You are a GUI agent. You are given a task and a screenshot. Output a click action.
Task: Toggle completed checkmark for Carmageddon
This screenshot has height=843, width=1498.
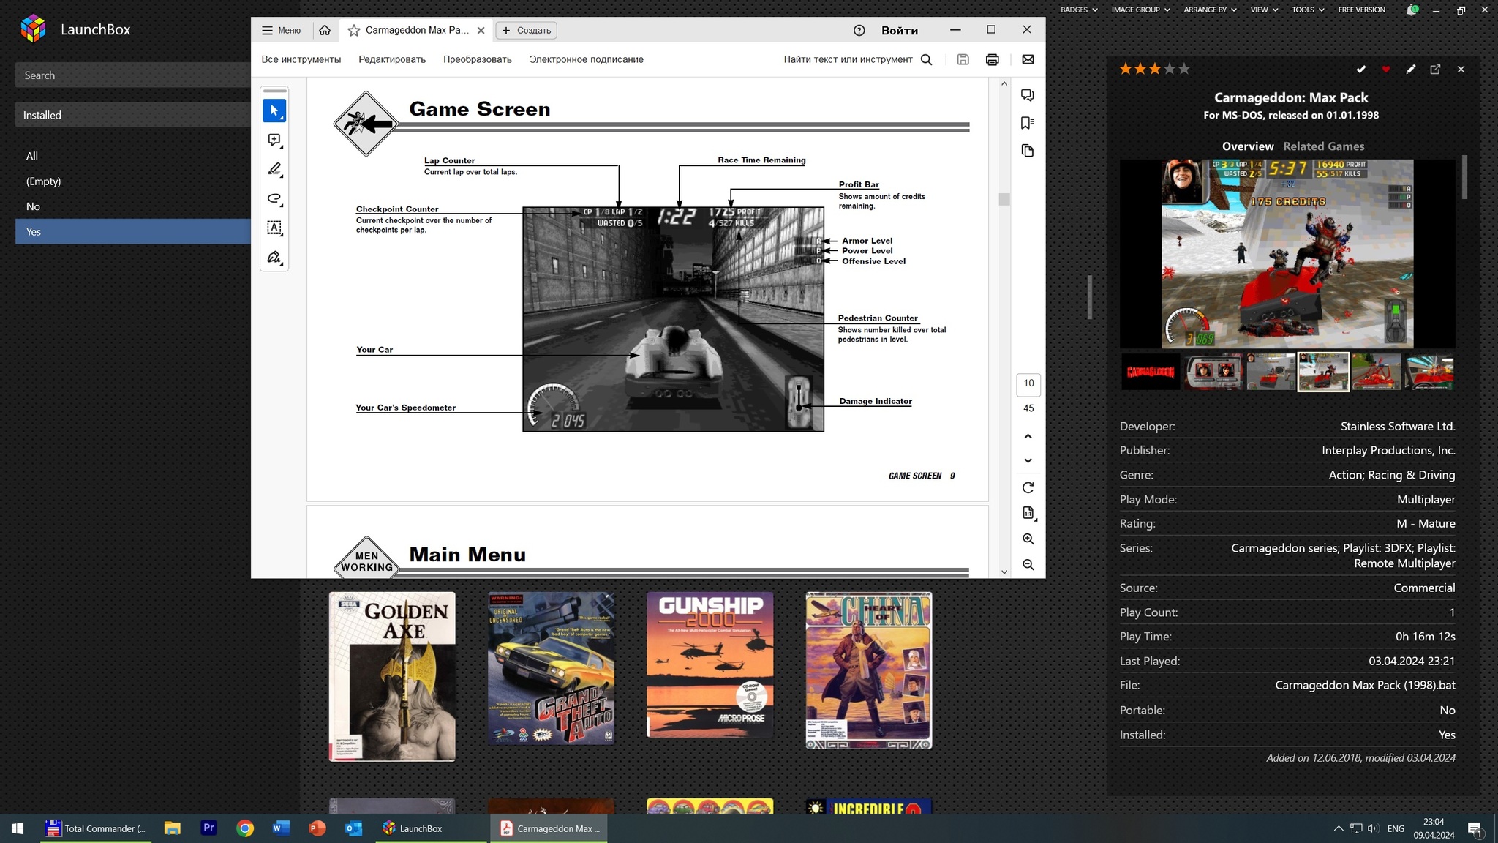pos(1360,69)
